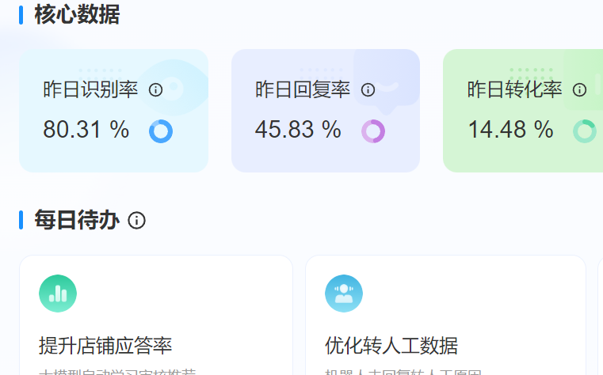This screenshot has width=603, height=375.
Task: Click the blue donut chart for 识别率
Action: pos(161,131)
